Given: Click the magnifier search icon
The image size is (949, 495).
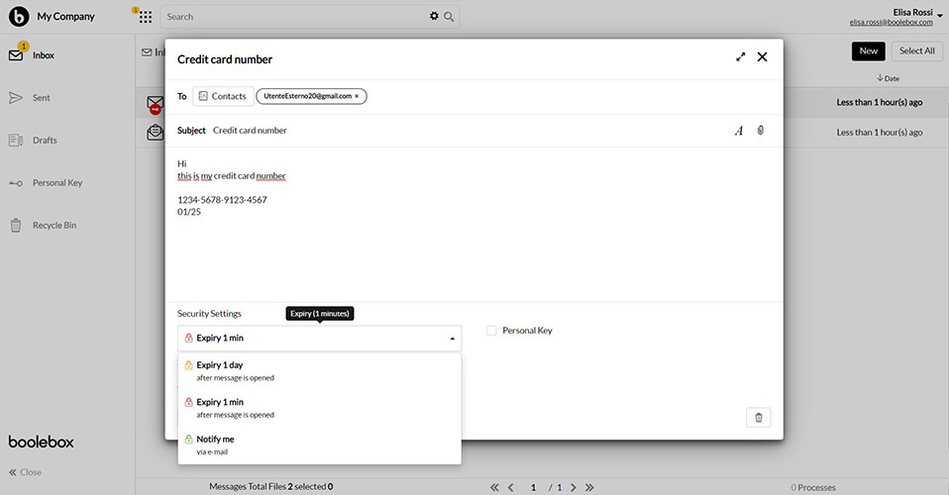Looking at the screenshot, I should click(x=449, y=17).
